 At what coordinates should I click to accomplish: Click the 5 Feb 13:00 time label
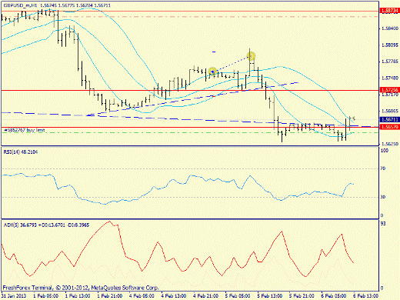270,295
